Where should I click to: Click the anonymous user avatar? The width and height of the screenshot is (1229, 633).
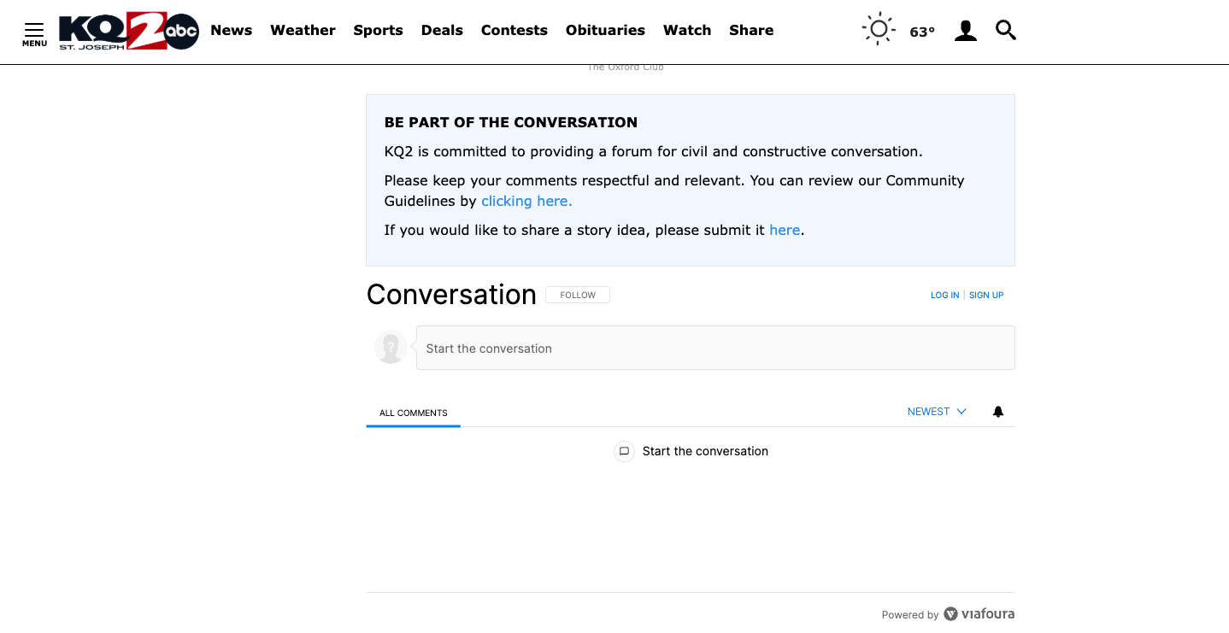coord(391,348)
